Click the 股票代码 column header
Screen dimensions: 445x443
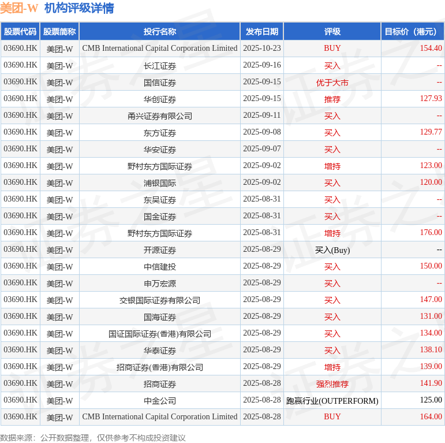coord(20,32)
